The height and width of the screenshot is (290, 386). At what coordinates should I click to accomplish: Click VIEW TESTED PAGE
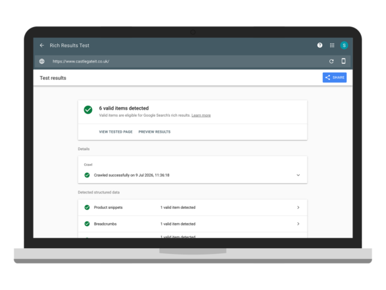click(116, 132)
